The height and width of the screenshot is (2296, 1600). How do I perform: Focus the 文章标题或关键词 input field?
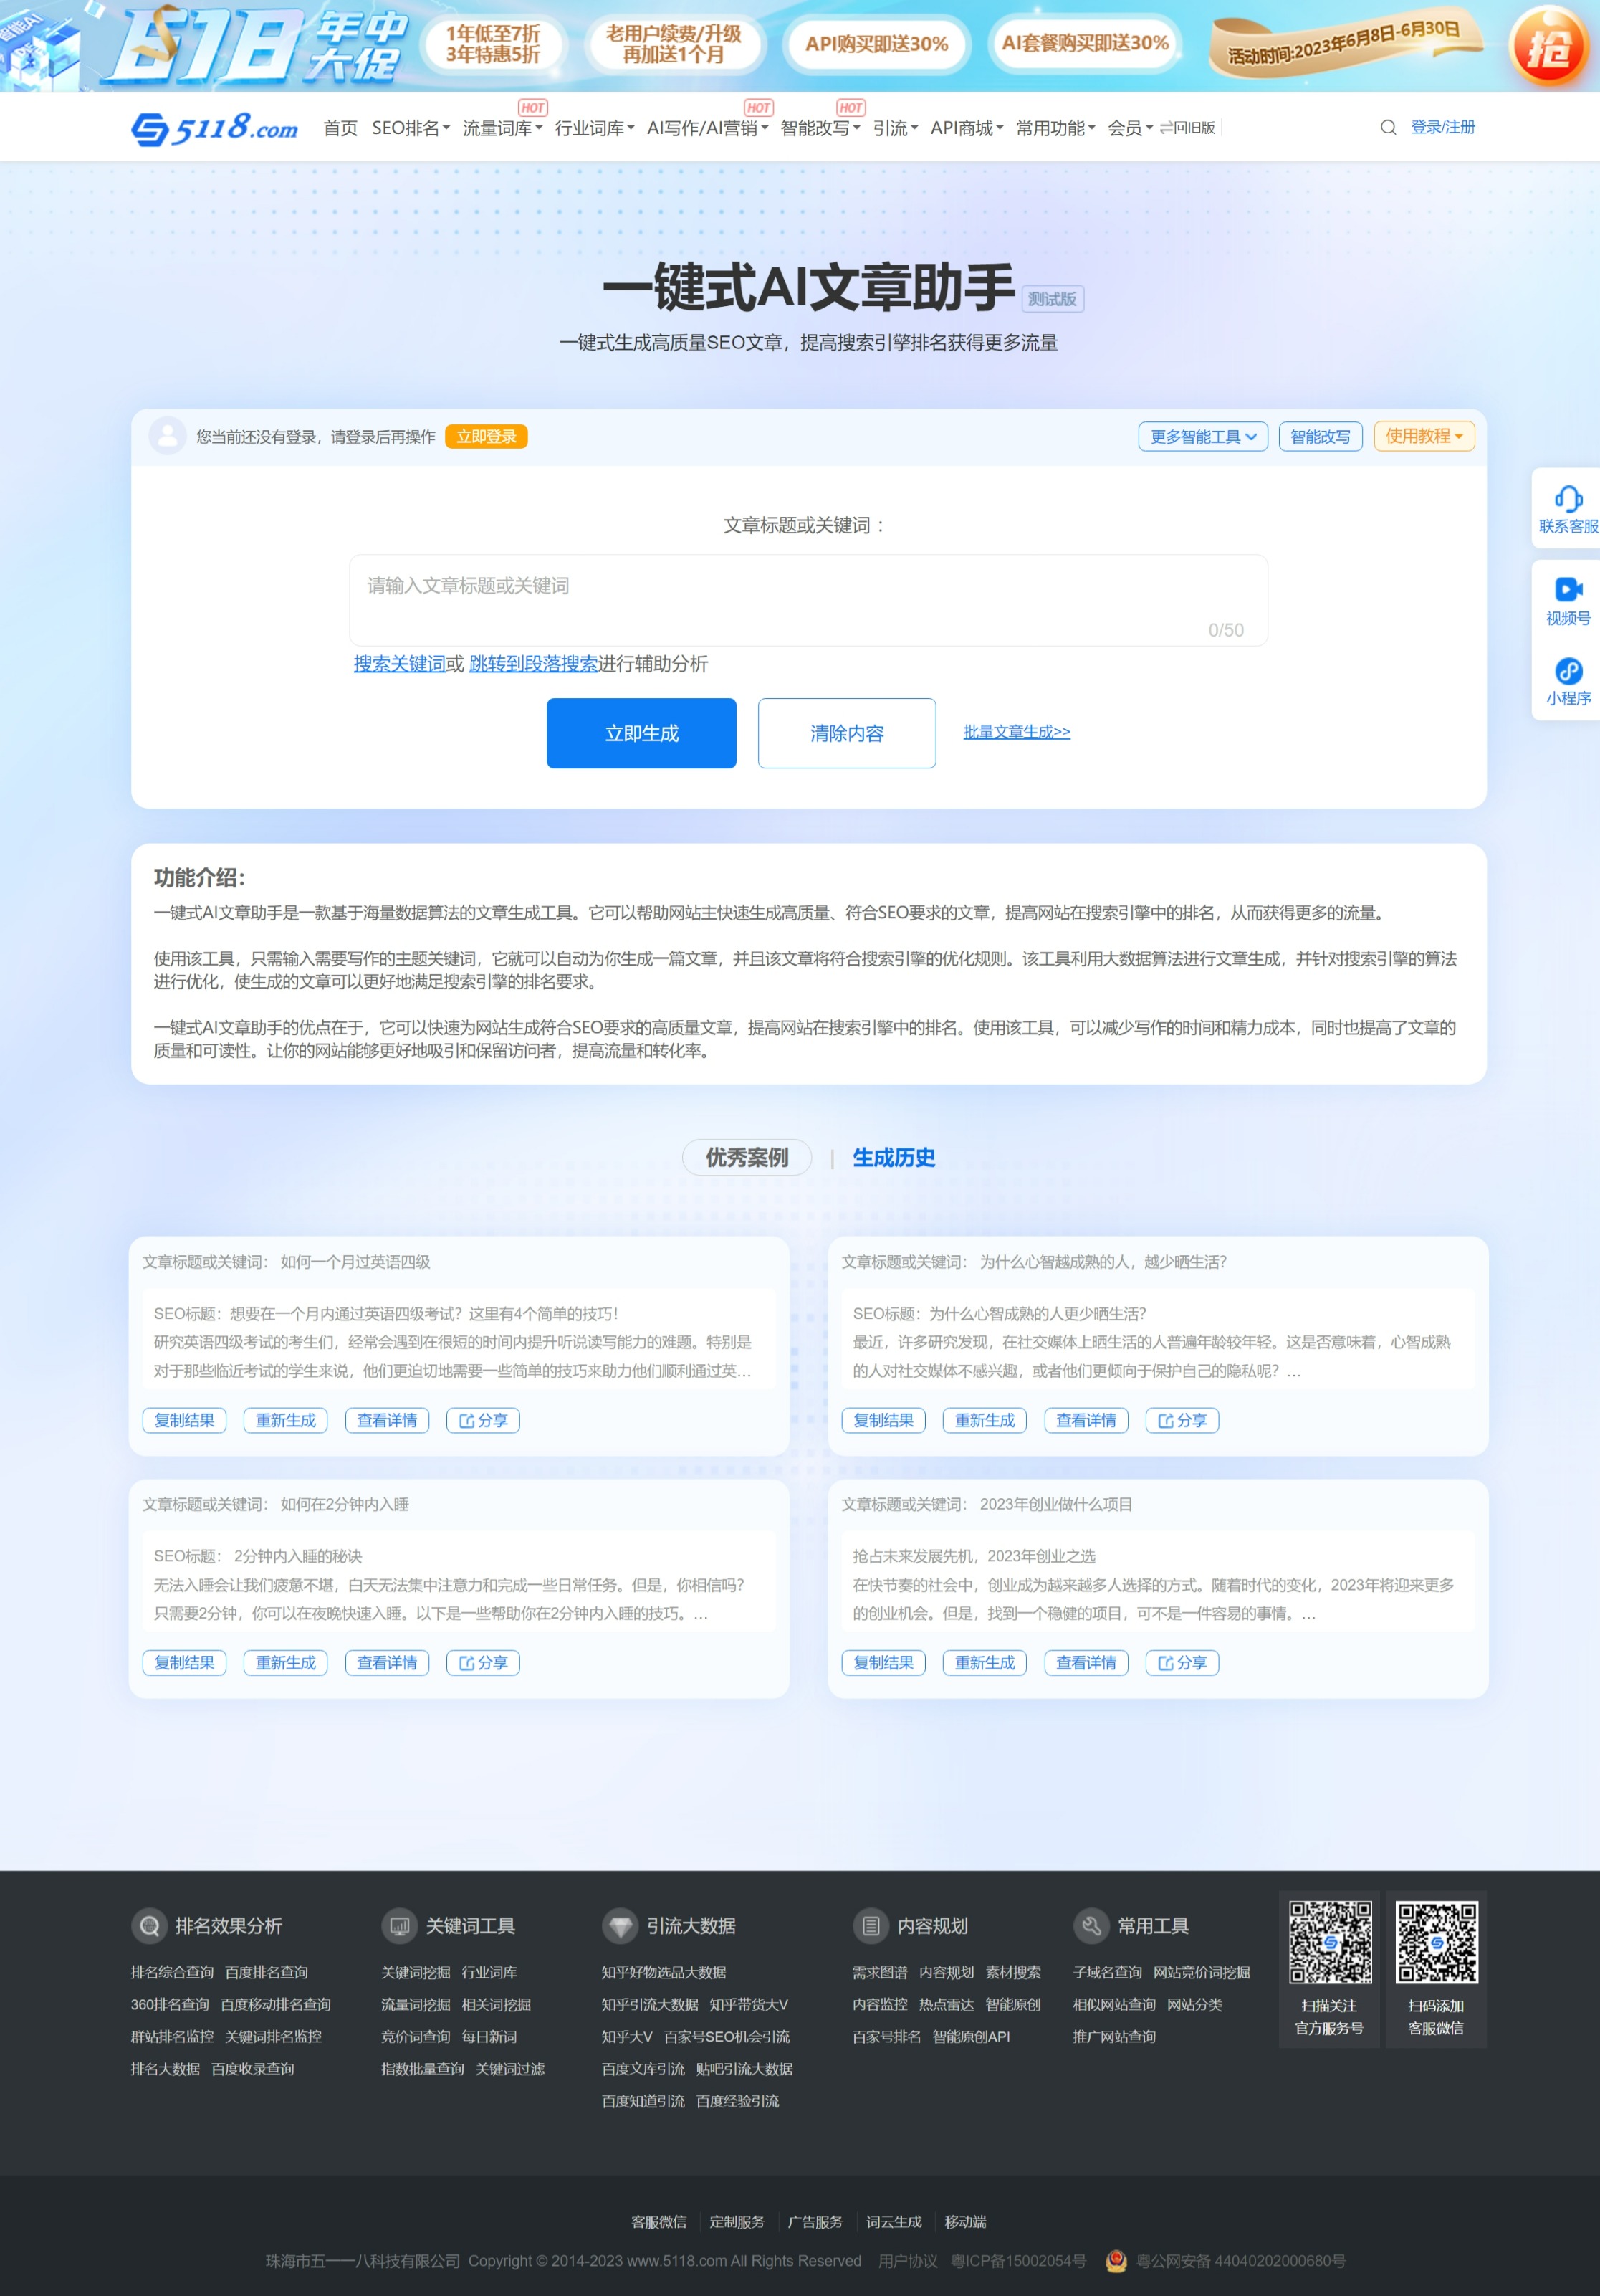pos(808,599)
